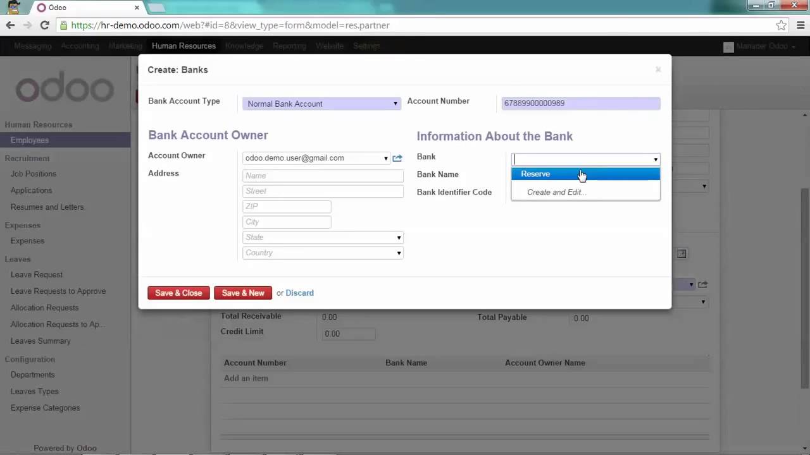Open the Accounting top menu
Image resolution: width=810 pixels, height=455 pixels.
[80, 46]
